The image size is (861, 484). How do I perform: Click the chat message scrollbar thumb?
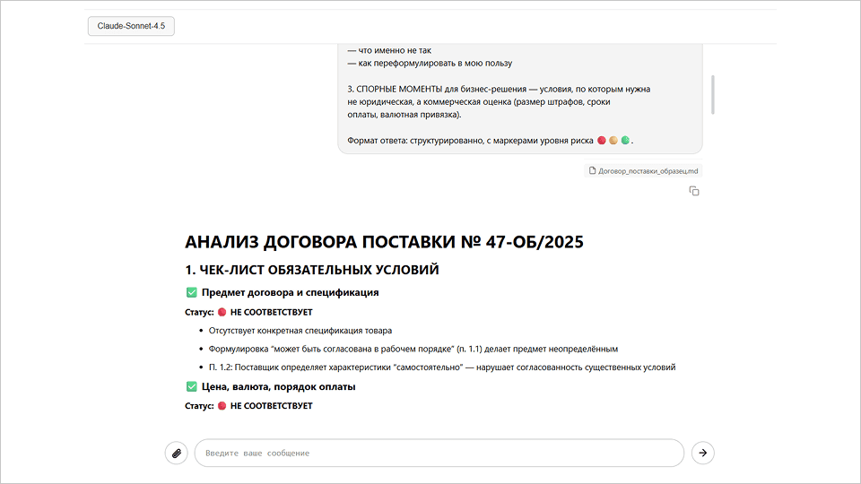click(713, 94)
